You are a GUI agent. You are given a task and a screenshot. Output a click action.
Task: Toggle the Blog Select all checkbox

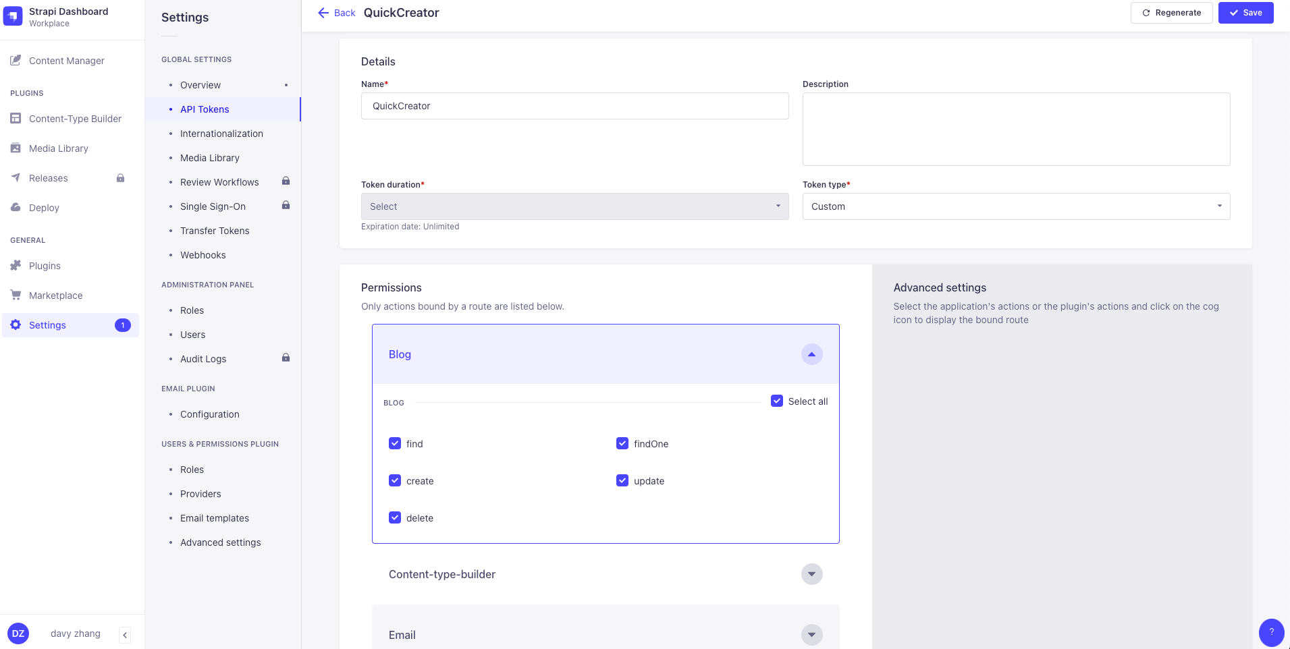coord(777,401)
